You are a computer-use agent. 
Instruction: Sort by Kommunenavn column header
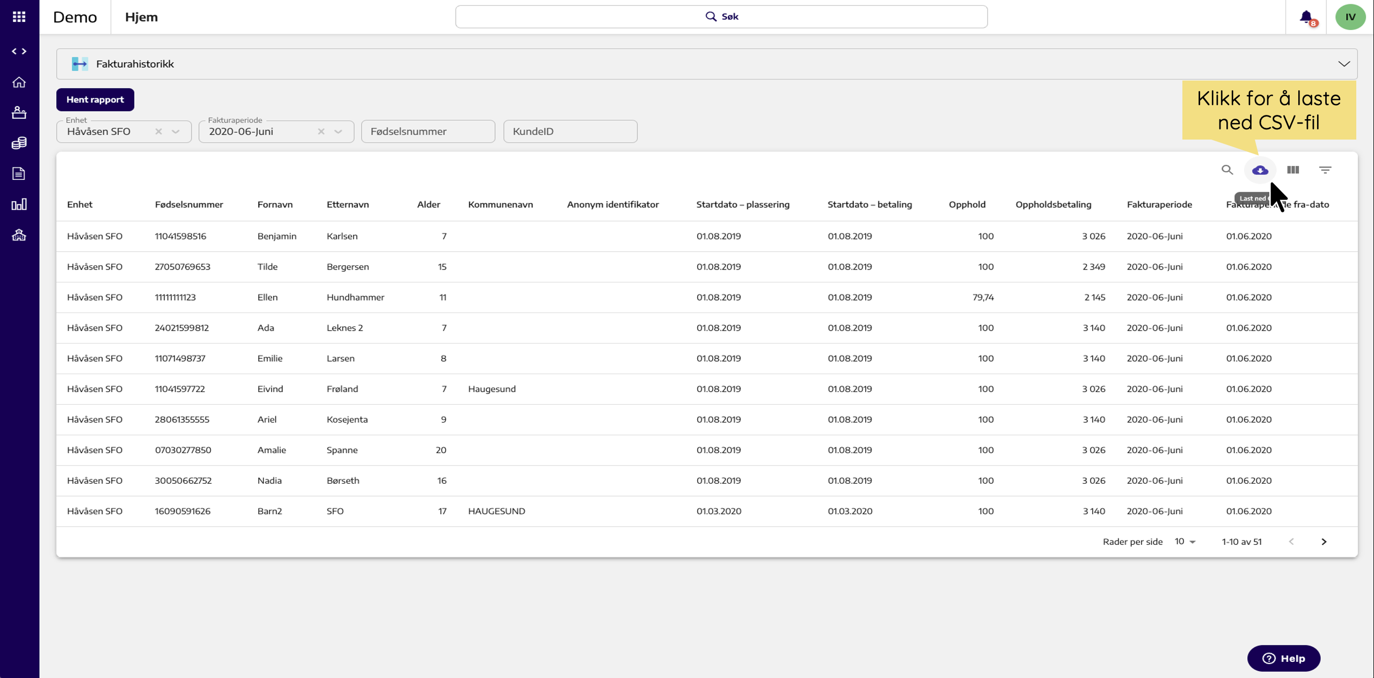pos(500,204)
